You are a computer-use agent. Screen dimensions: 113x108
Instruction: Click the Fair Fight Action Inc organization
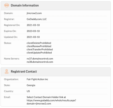[x=37, y=79]
